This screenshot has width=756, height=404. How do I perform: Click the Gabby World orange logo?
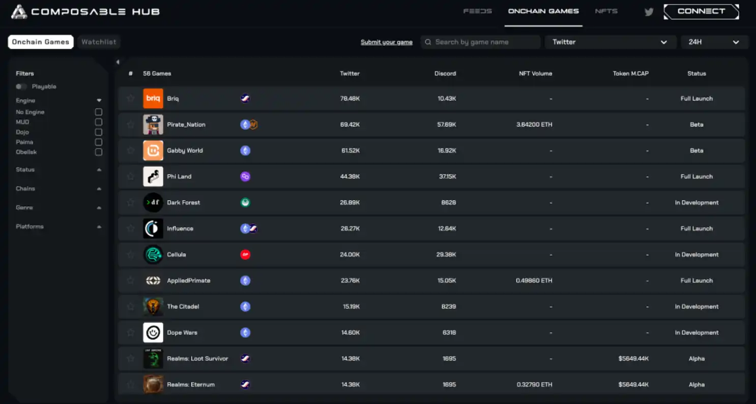(x=153, y=150)
